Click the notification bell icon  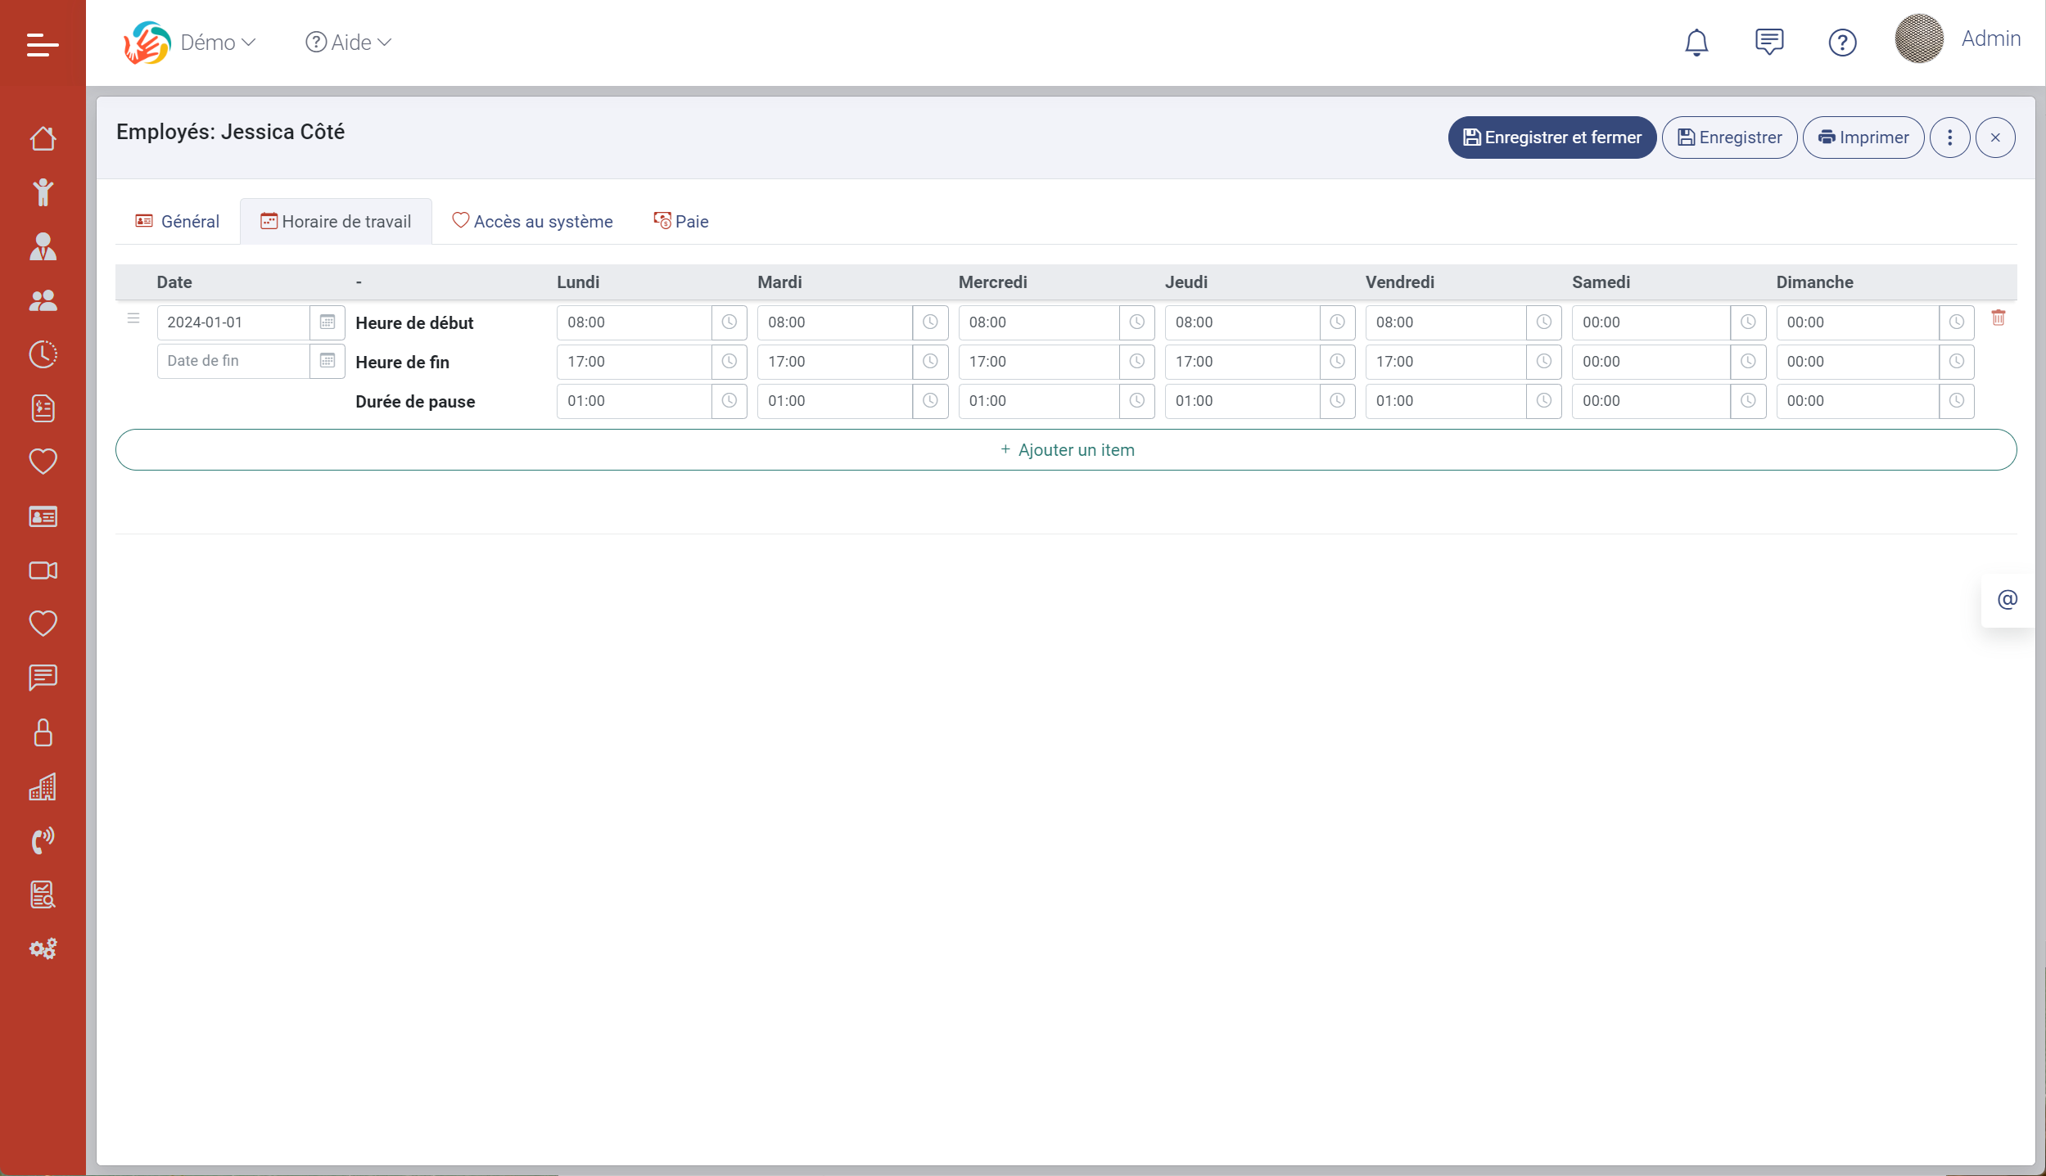tap(1696, 42)
